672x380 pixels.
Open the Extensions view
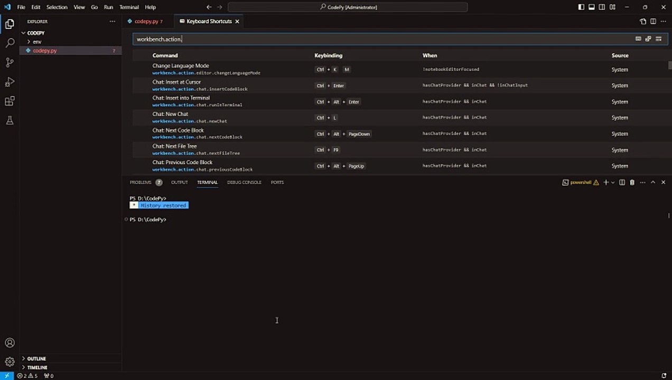tap(10, 101)
